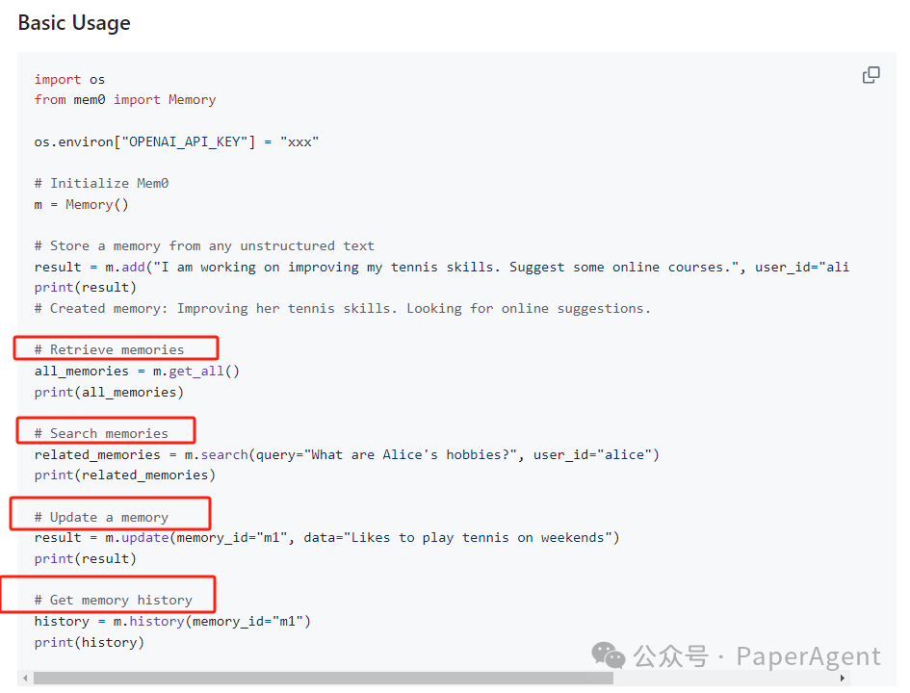The height and width of the screenshot is (693, 910).
Task: Click the m.add tennis skills line
Action: click(442, 268)
